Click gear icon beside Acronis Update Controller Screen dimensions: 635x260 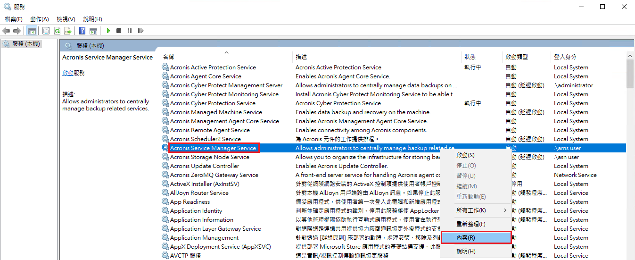pos(165,166)
